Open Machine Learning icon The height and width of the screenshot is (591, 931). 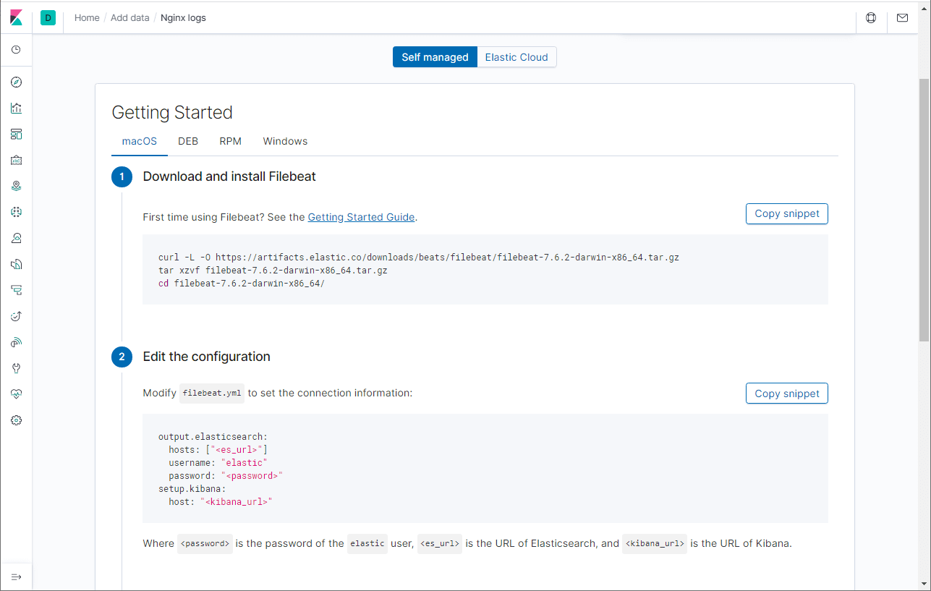pos(17,212)
